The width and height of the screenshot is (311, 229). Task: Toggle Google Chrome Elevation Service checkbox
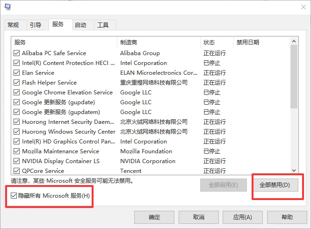point(17,93)
